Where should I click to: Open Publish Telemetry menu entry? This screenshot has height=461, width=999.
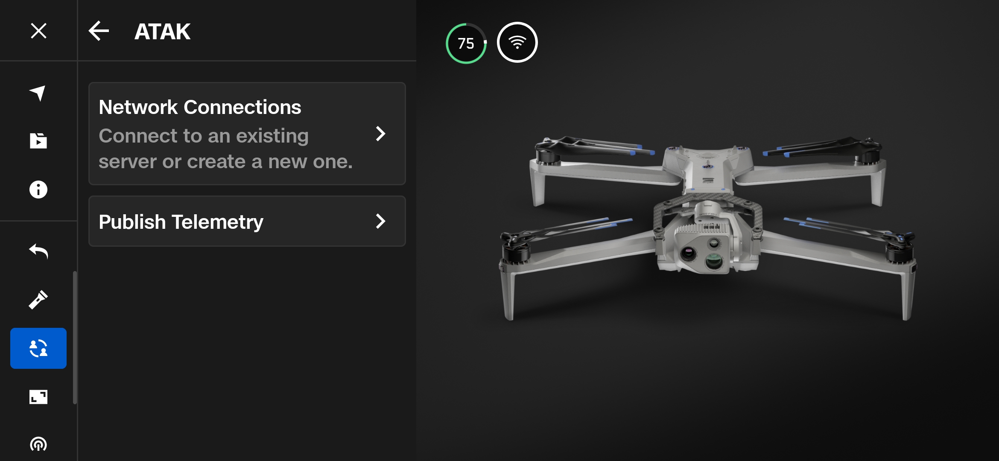click(x=247, y=221)
